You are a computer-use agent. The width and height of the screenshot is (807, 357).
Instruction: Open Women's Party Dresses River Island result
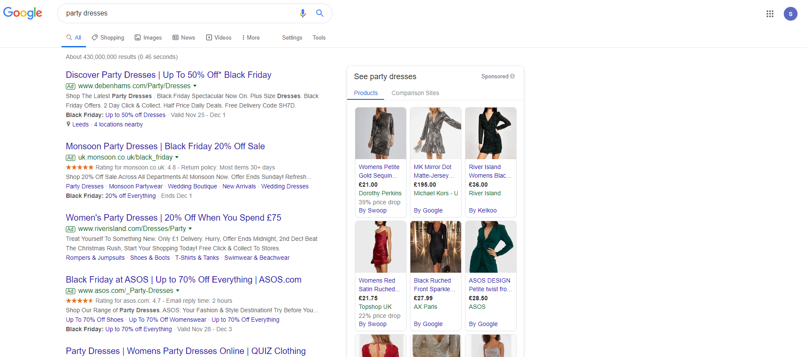[173, 218]
